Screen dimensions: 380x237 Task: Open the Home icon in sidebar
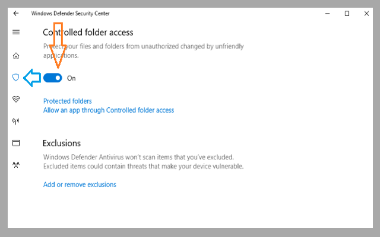[16, 56]
